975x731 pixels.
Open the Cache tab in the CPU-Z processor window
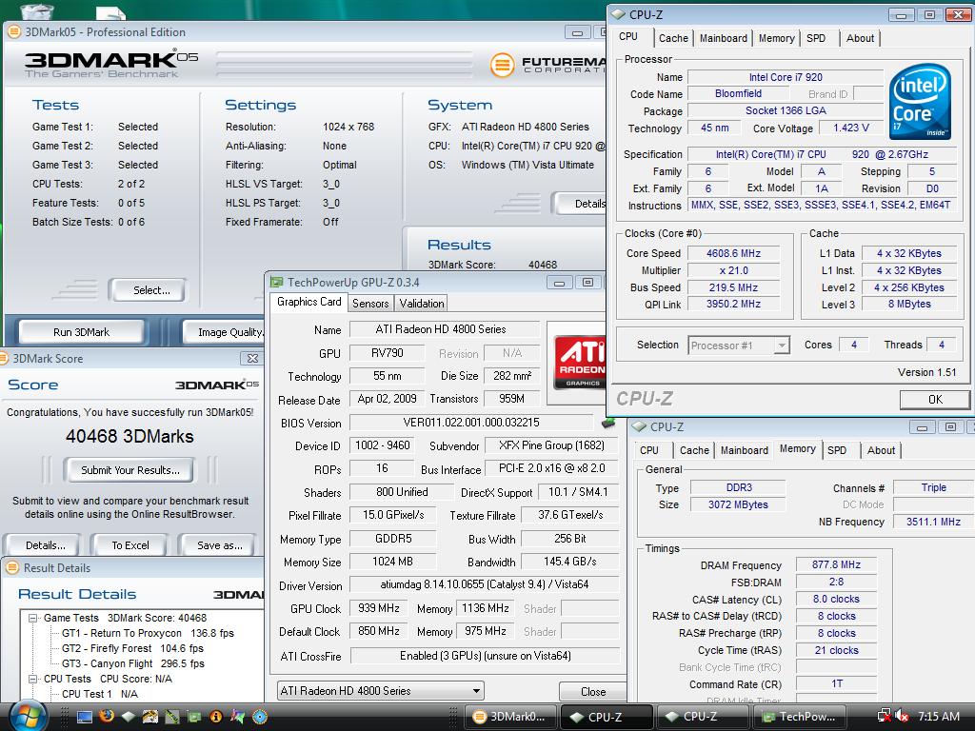[x=673, y=38]
